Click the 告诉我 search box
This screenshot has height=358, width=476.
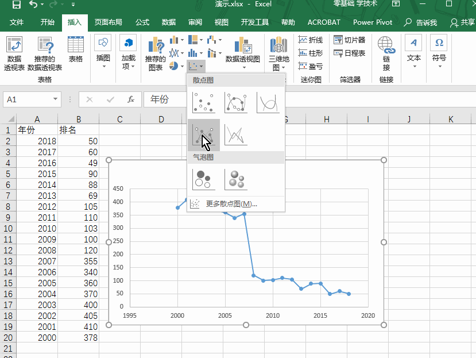[421, 22]
